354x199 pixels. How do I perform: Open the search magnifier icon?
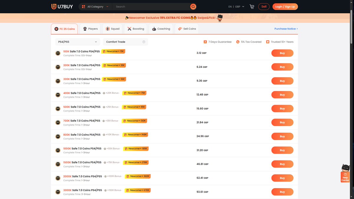tap(193, 6)
